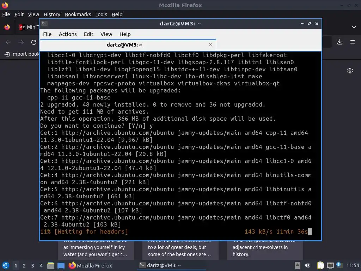The image size is (361, 271).
Task: Open new tab page settings gear in Firefox
Action: [350, 71]
